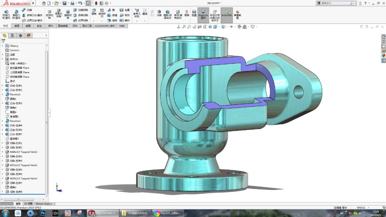Screen dimensions: 386x217
Task: Click the 评估 (Evaluate) ribbon tab
Action: click(75, 26)
